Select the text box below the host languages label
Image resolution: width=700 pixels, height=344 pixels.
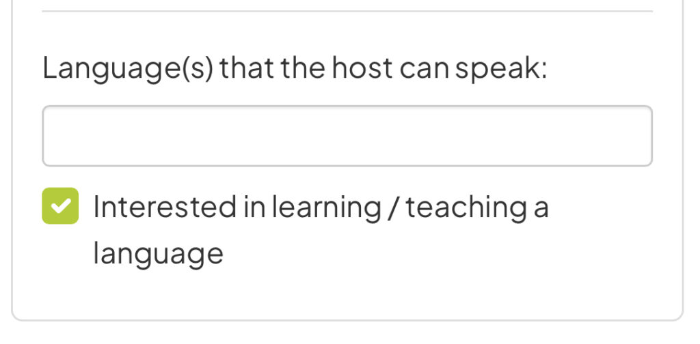pyautogui.click(x=347, y=136)
